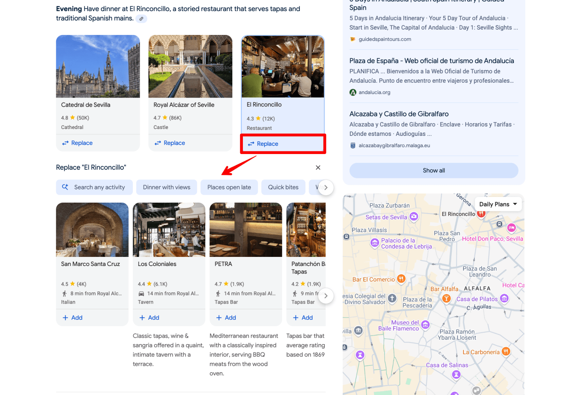583x395 pixels.
Task: Add Patanchón Tapas to itinerary
Action: click(303, 318)
